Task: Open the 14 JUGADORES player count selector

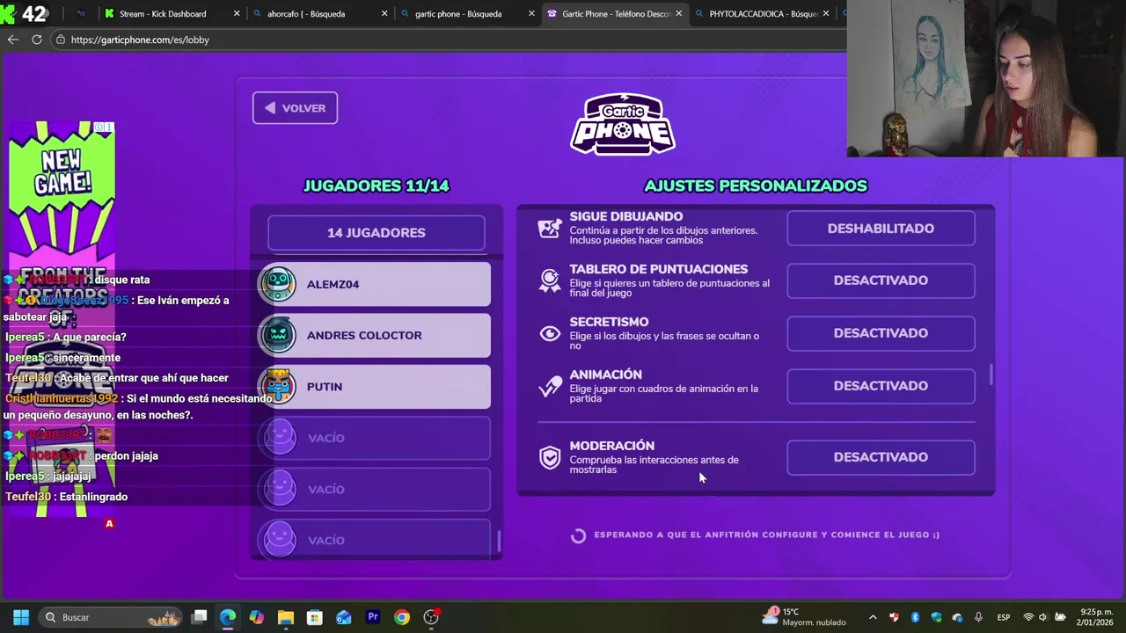Action: 376,233
